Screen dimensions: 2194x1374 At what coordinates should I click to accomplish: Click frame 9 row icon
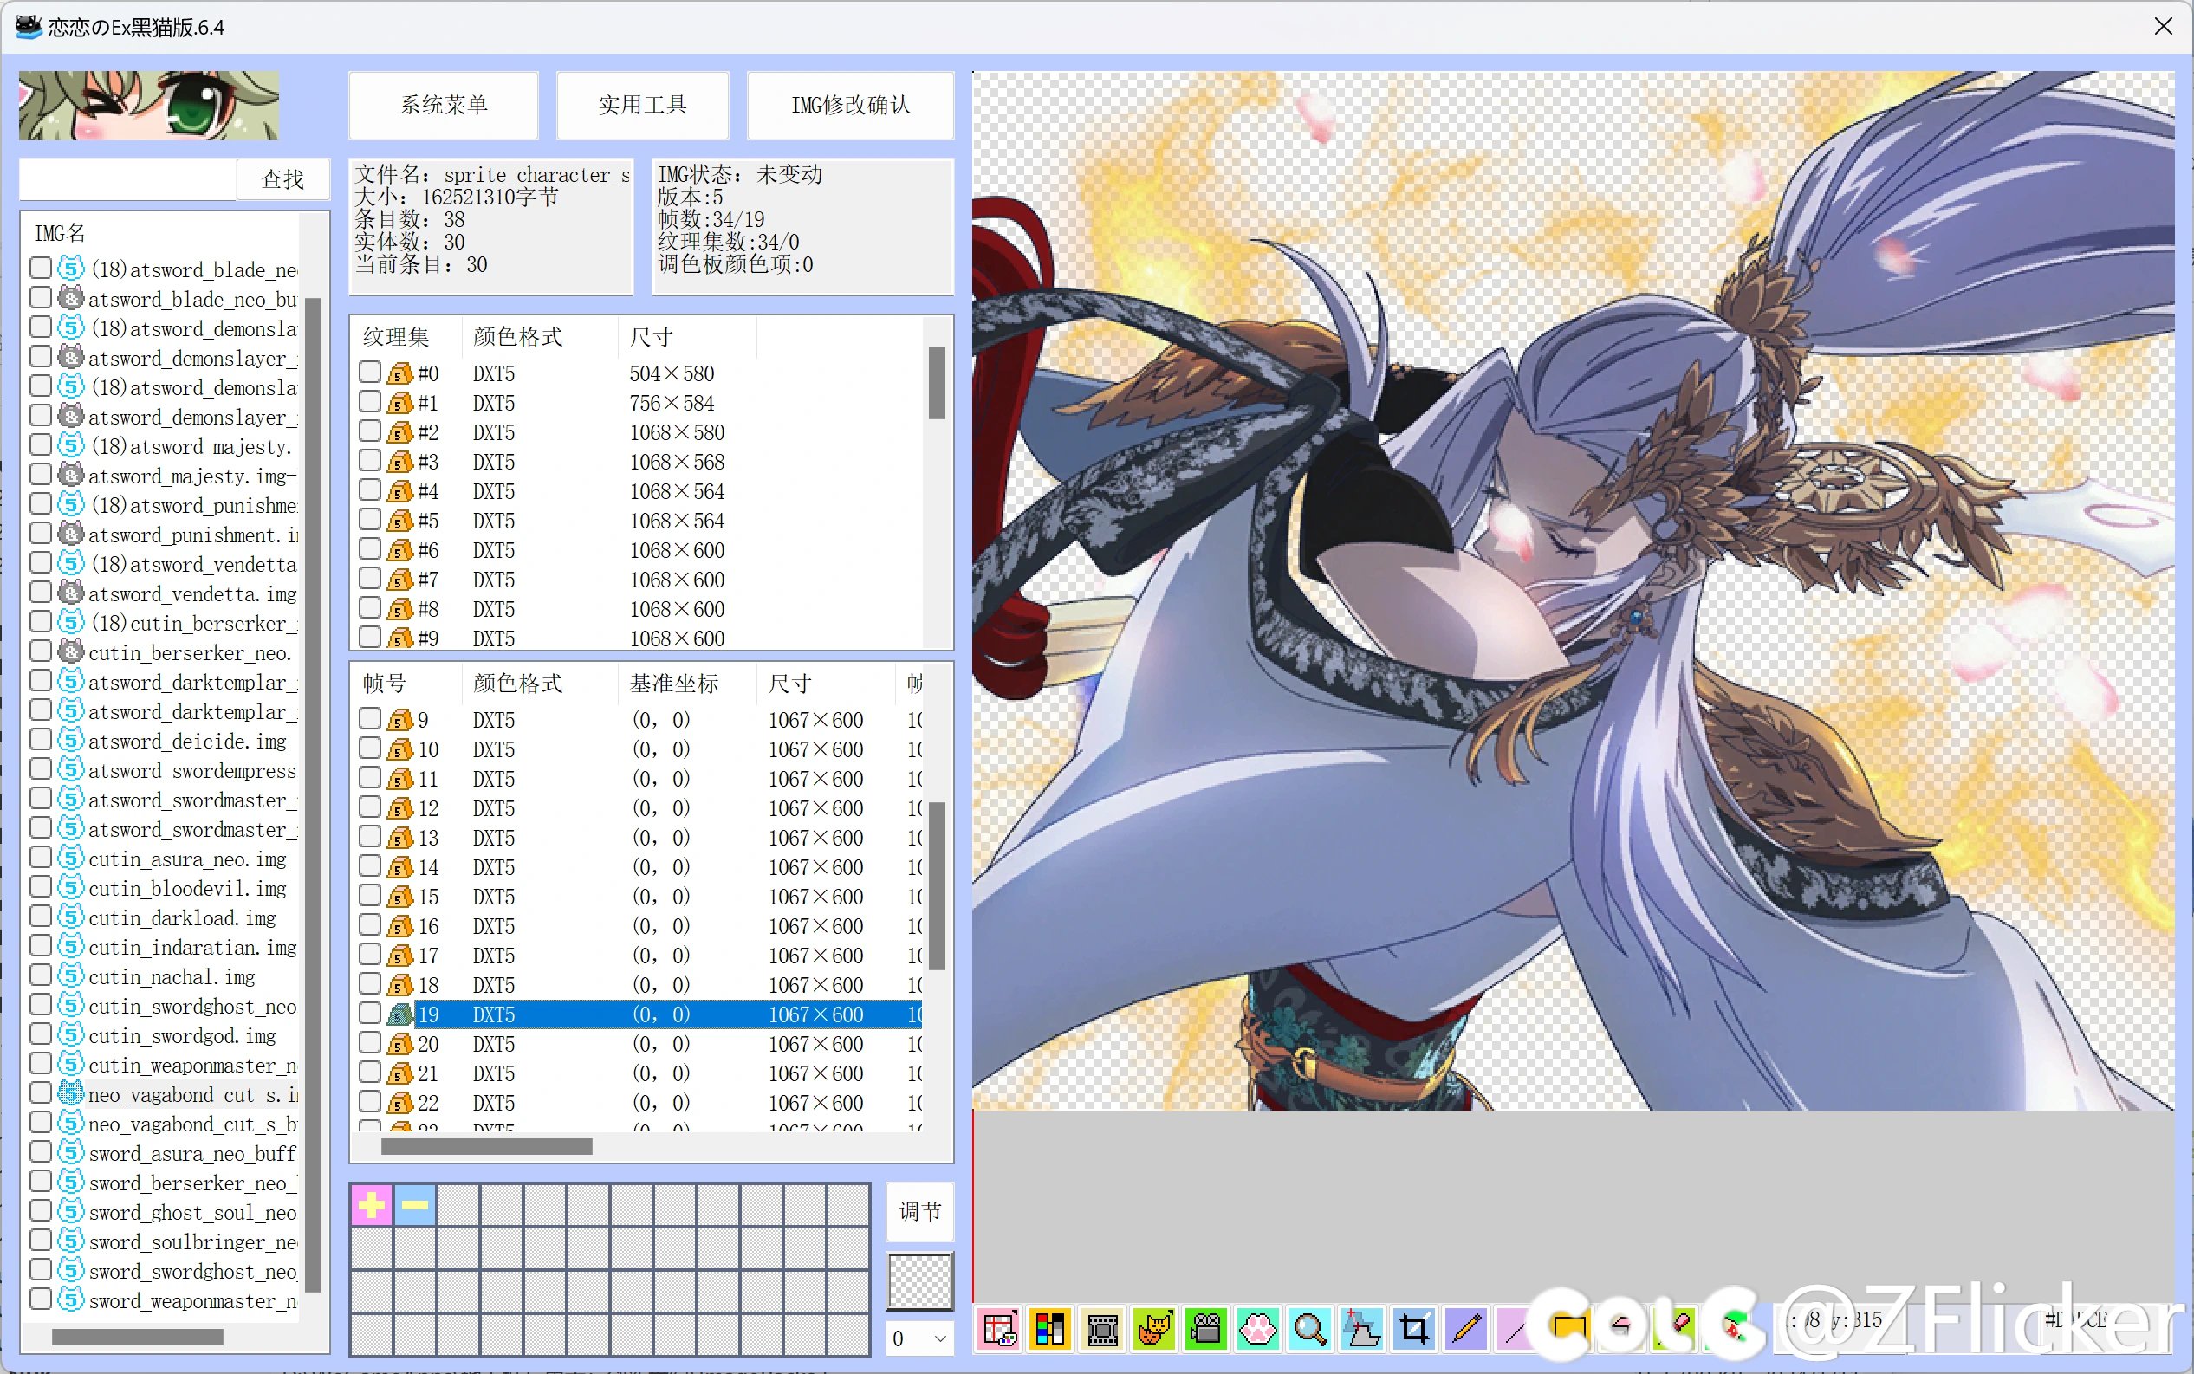[400, 720]
